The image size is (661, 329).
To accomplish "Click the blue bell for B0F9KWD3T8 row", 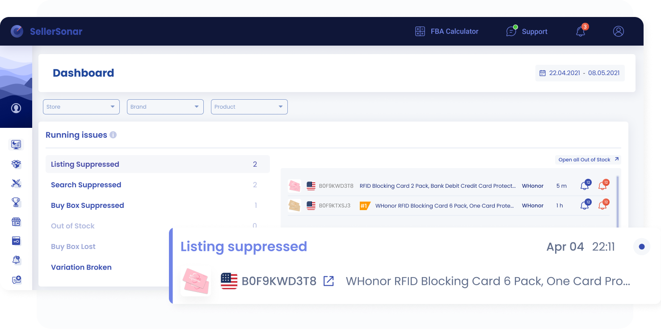I will coord(584,186).
